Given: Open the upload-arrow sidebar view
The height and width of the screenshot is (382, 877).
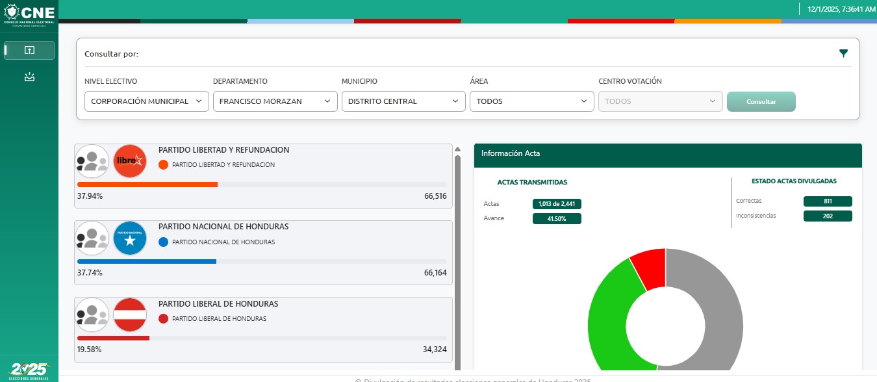Looking at the screenshot, I should pyautogui.click(x=29, y=50).
